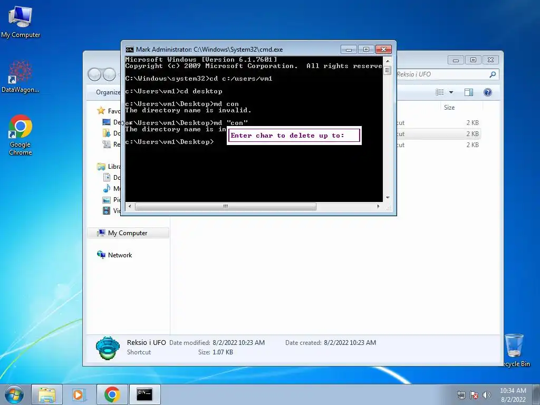This screenshot has height=405, width=540.
Task: Launch Windows Media Player from the taskbar
Action: [79, 394]
